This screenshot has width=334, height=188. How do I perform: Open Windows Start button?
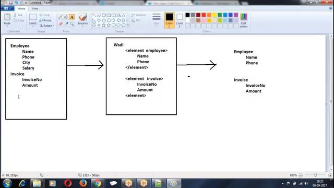click(7, 183)
